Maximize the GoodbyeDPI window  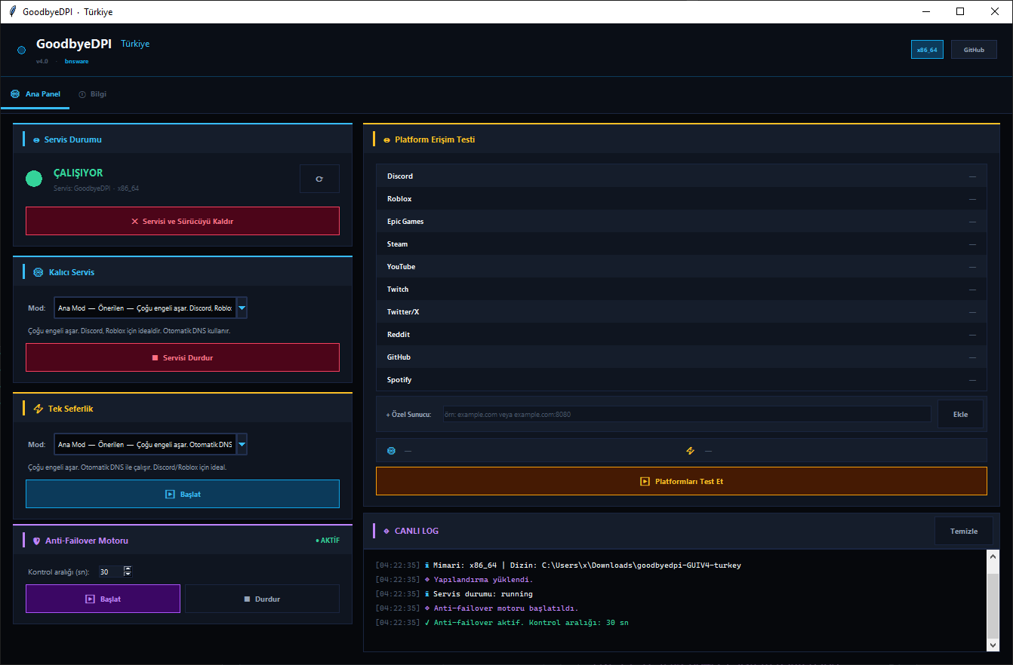coord(961,11)
